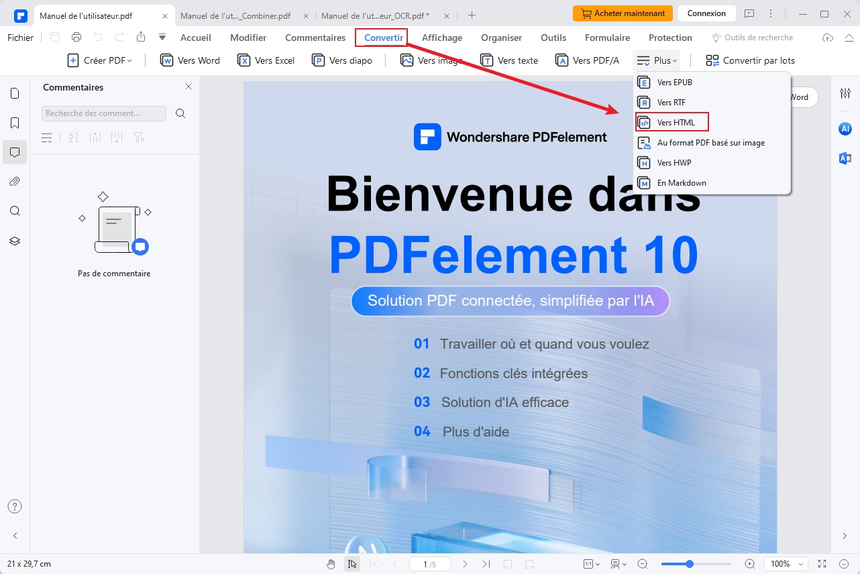Screen dimensions: 860x574
Task: Open the 100% zoom level dropdown
Action: (x=786, y=564)
